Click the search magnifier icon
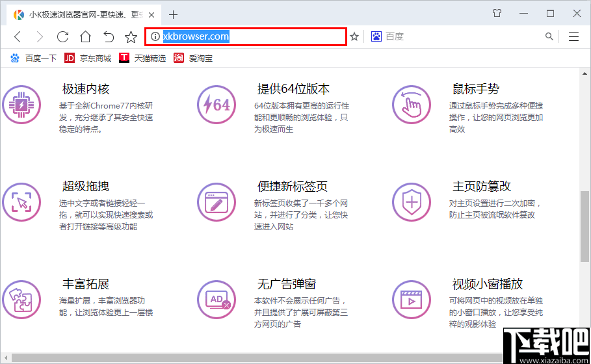The width and height of the screenshot is (591, 364). (549, 36)
